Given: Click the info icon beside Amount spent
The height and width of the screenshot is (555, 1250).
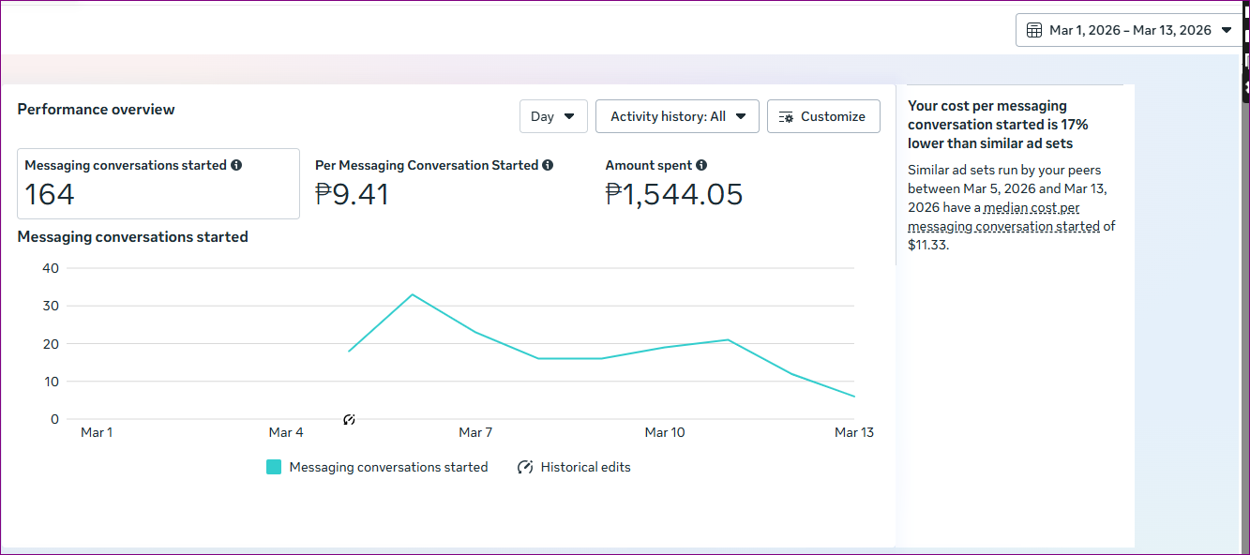Looking at the screenshot, I should point(701,165).
